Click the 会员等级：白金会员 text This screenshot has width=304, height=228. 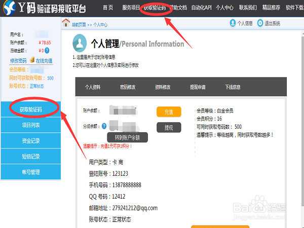(x=215, y=110)
